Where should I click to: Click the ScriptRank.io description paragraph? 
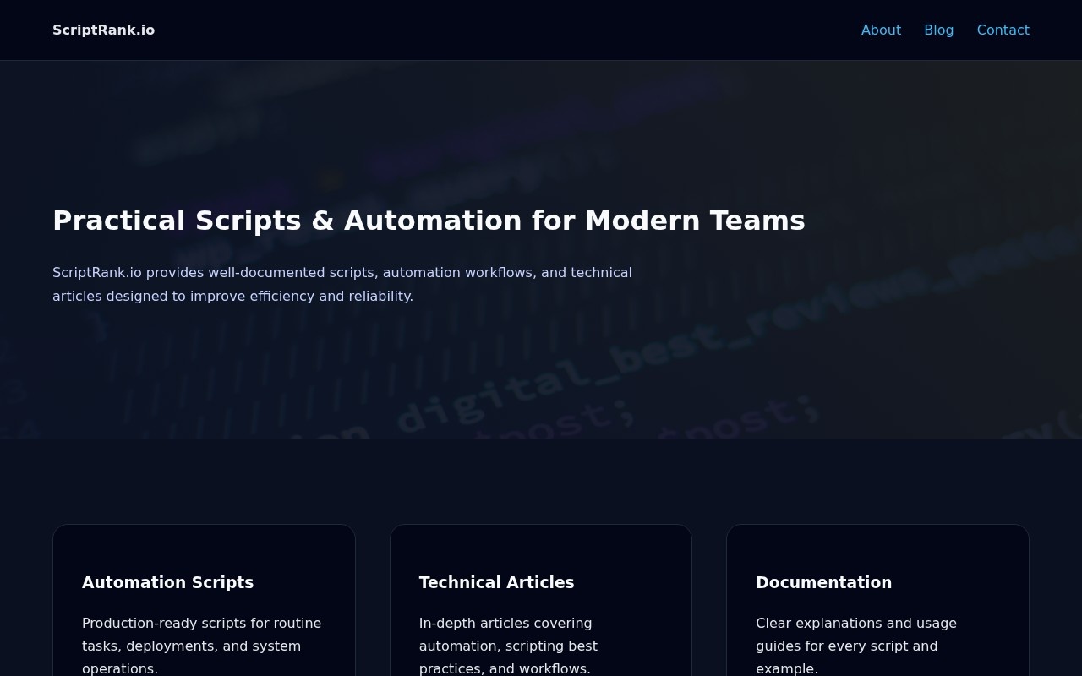342,285
